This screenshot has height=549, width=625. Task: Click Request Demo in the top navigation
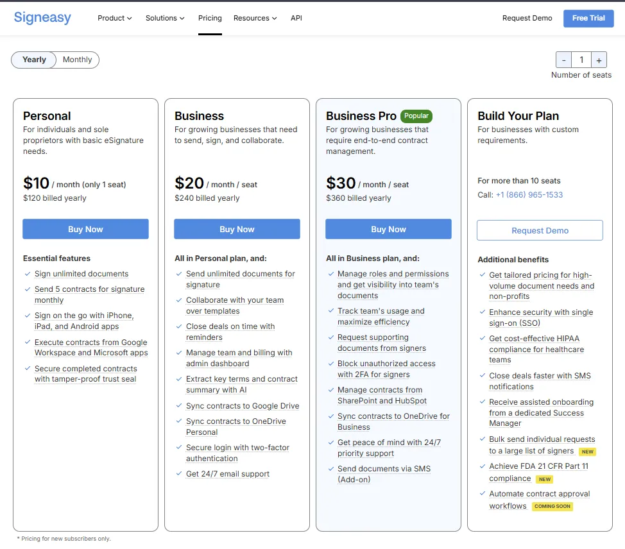527,18
